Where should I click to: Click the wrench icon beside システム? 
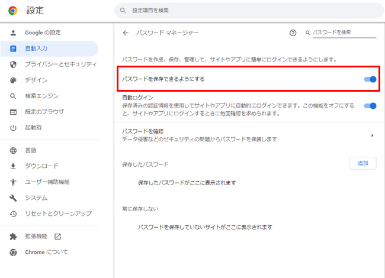pyautogui.click(x=13, y=198)
